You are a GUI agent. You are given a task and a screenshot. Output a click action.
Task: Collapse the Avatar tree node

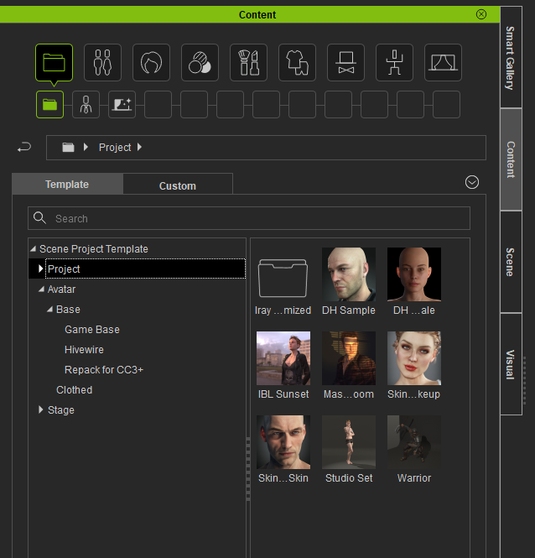pos(42,289)
